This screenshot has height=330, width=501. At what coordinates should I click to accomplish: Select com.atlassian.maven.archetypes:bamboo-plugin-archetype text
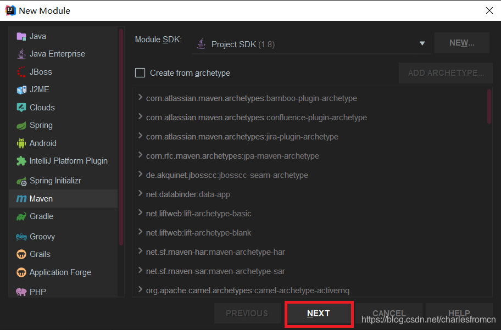tap(252, 98)
